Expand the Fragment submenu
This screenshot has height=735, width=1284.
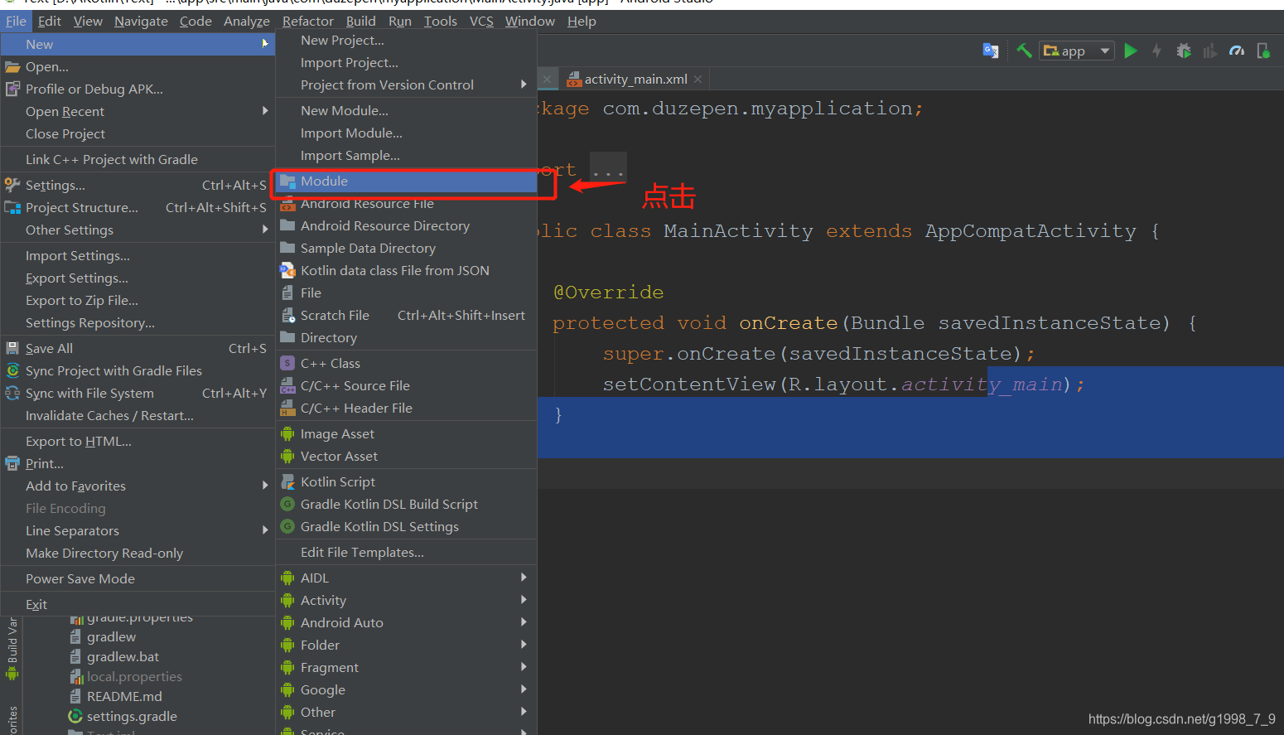pyautogui.click(x=406, y=668)
